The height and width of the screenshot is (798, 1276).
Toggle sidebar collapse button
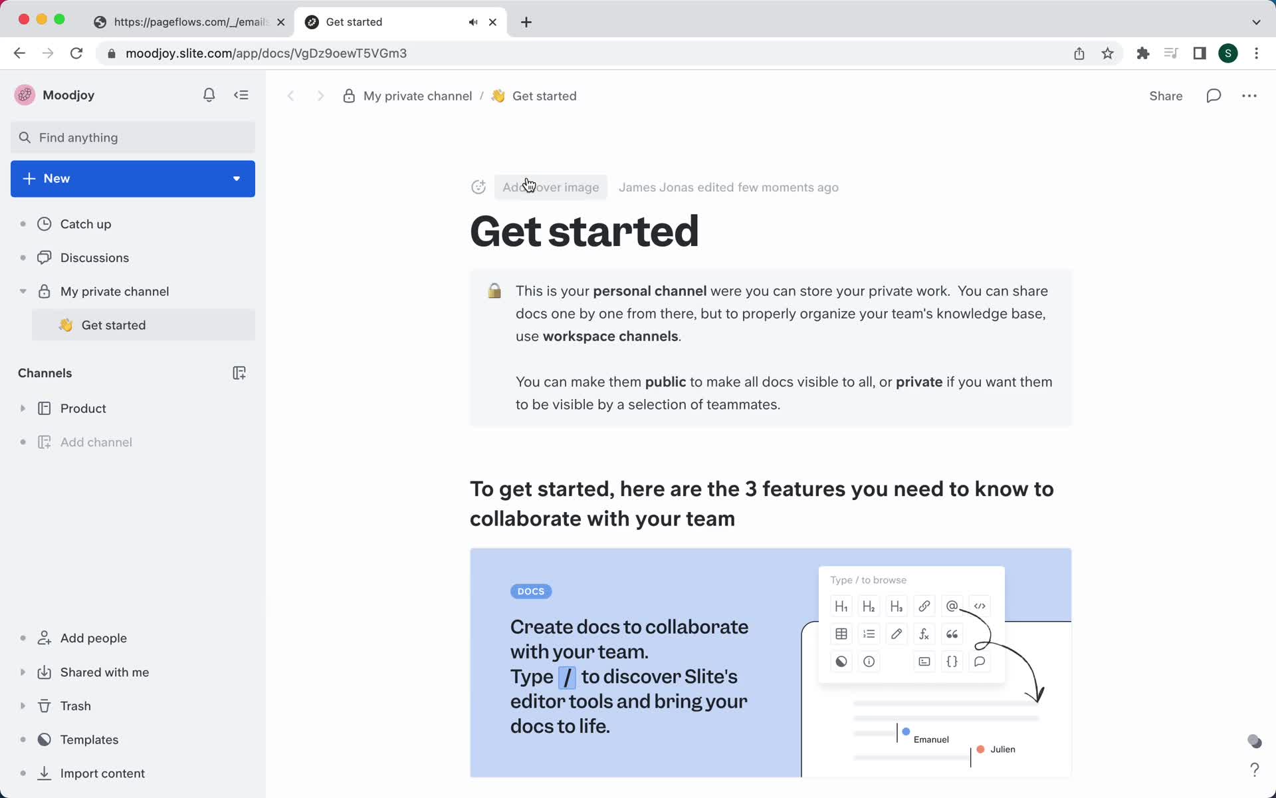(x=242, y=94)
